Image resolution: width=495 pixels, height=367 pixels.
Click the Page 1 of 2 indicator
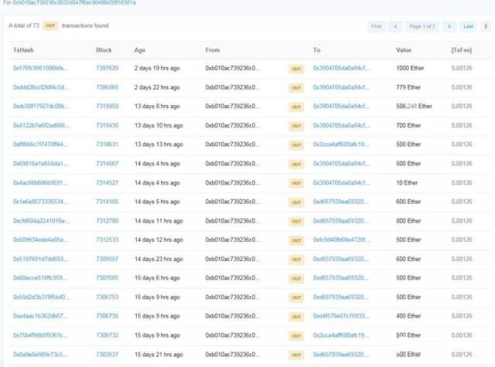point(422,26)
